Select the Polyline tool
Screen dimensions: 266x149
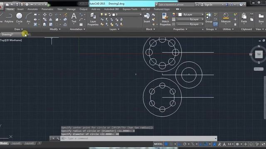(9, 18)
